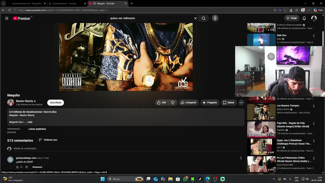This screenshot has width=325, height=183.
Task: Open Outlook from taskbar
Action: coord(156,179)
